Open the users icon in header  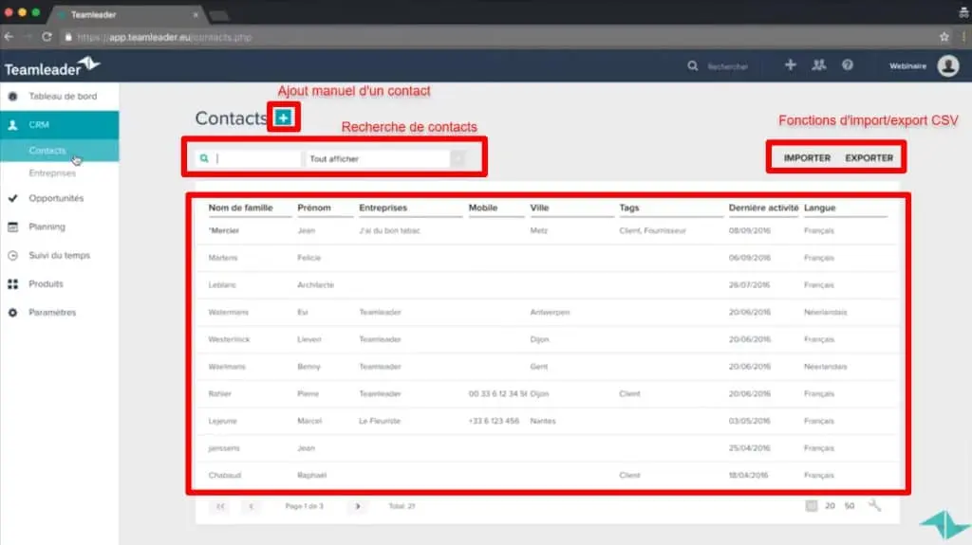pos(819,64)
